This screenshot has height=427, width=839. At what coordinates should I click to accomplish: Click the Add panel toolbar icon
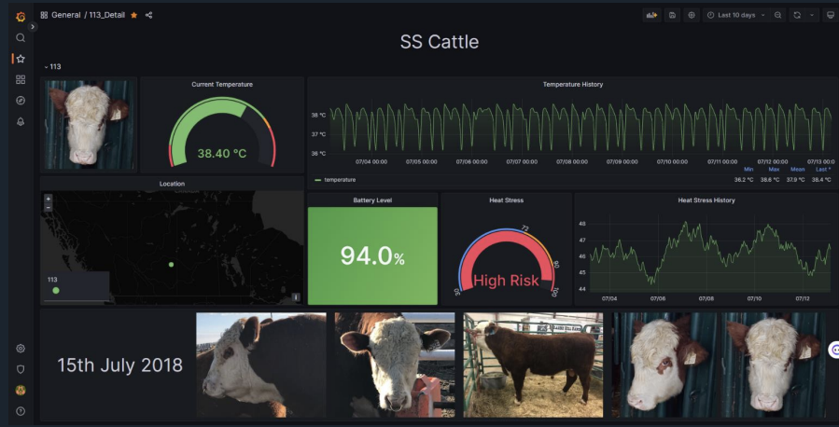tap(651, 15)
